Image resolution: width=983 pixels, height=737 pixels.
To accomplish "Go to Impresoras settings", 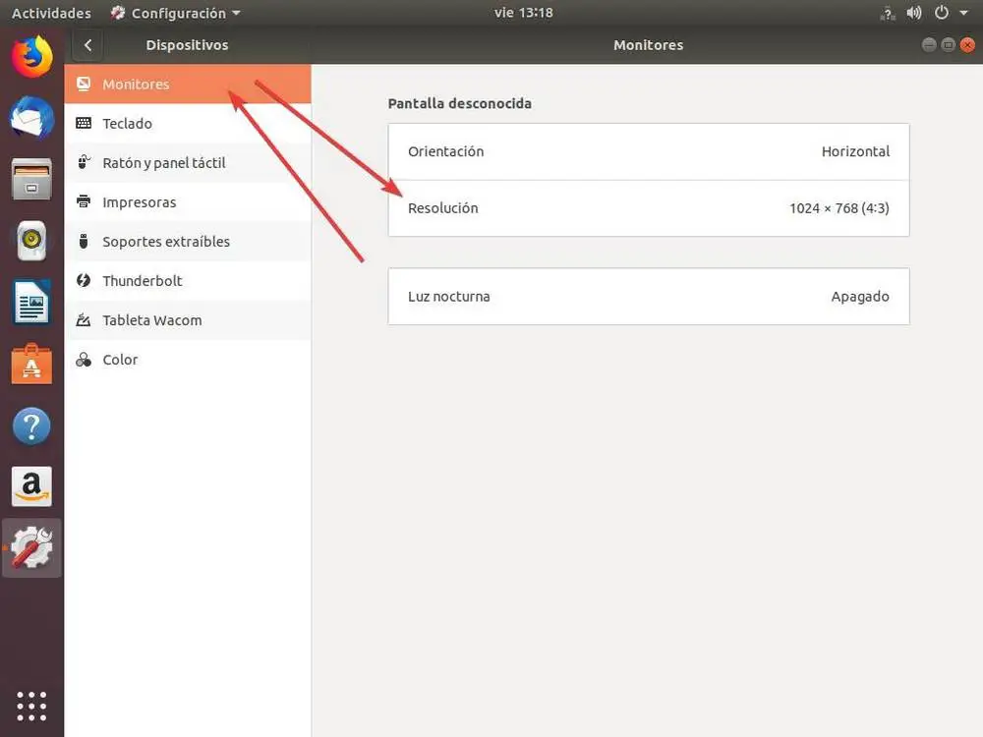I will pyautogui.click(x=188, y=202).
